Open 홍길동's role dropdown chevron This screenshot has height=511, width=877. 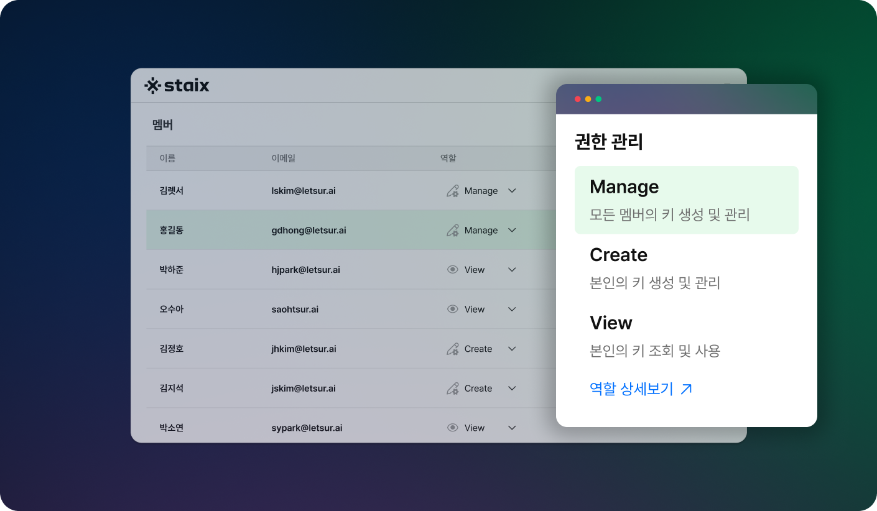coord(511,230)
